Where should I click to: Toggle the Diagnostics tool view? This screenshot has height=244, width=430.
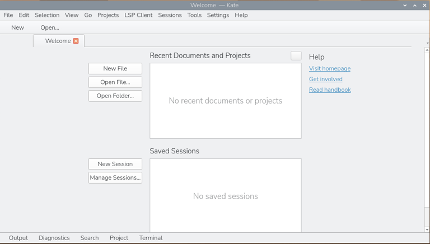(x=54, y=238)
